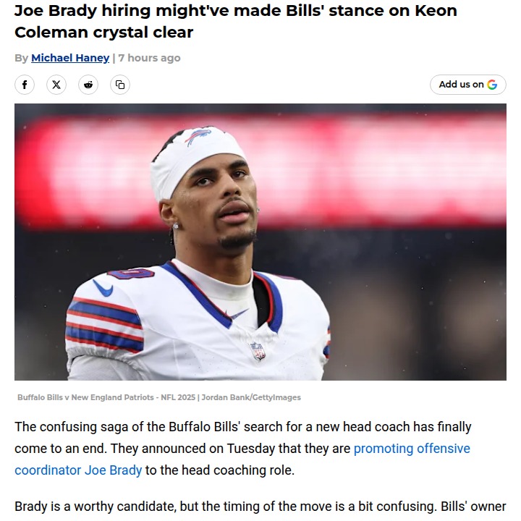Click the Google G logo
Image resolution: width=521 pixels, height=521 pixels.
point(493,85)
